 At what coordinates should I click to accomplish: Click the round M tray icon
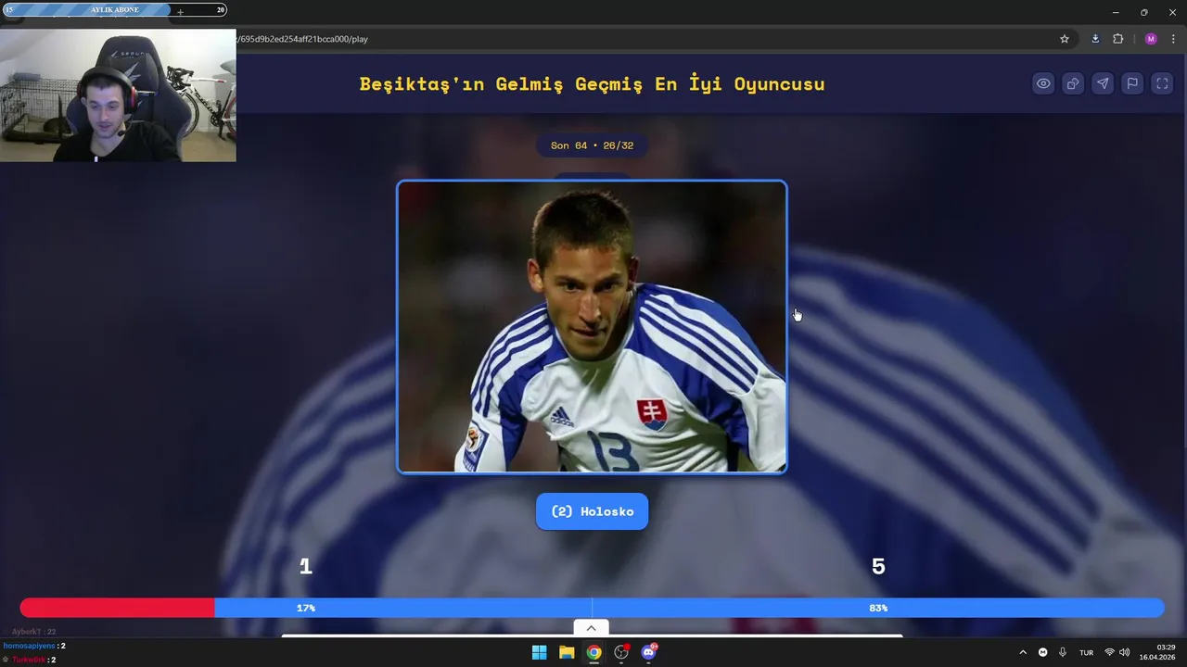point(1043,652)
